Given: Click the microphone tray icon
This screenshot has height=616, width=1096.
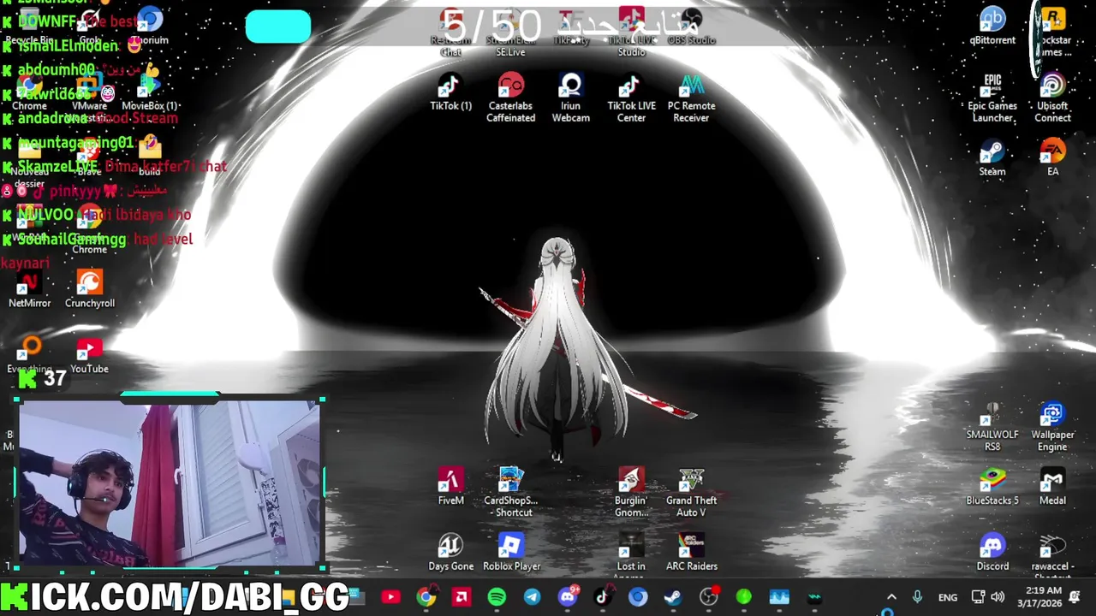Looking at the screenshot, I should [917, 597].
